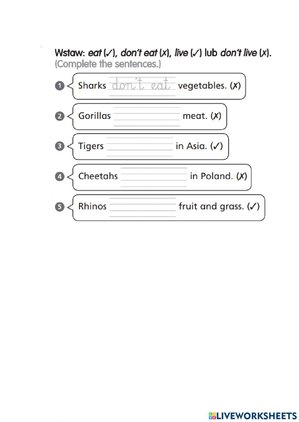Click the 'Complete the sentences.' subtitle
This screenshot has height=422, width=299.
pyautogui.click(x=108, y=64)
